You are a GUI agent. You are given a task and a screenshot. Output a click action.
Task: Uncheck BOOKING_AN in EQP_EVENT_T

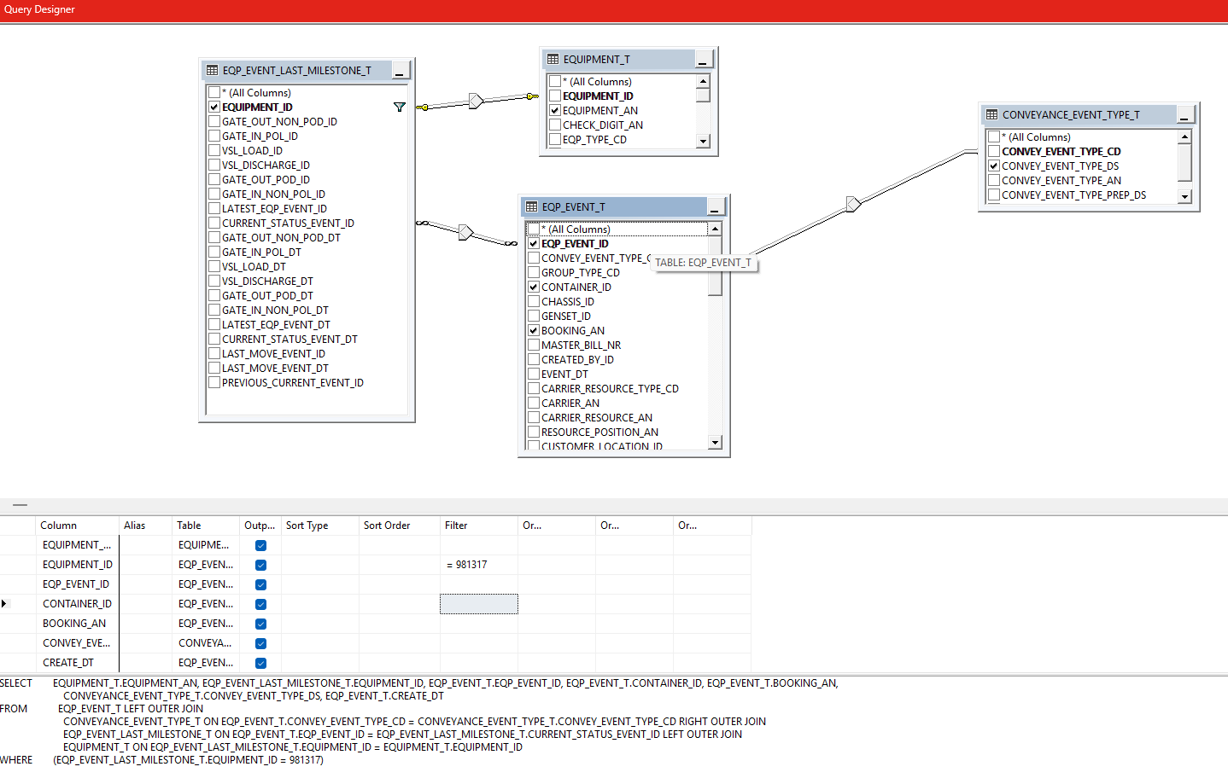click(x=534, y=331)
